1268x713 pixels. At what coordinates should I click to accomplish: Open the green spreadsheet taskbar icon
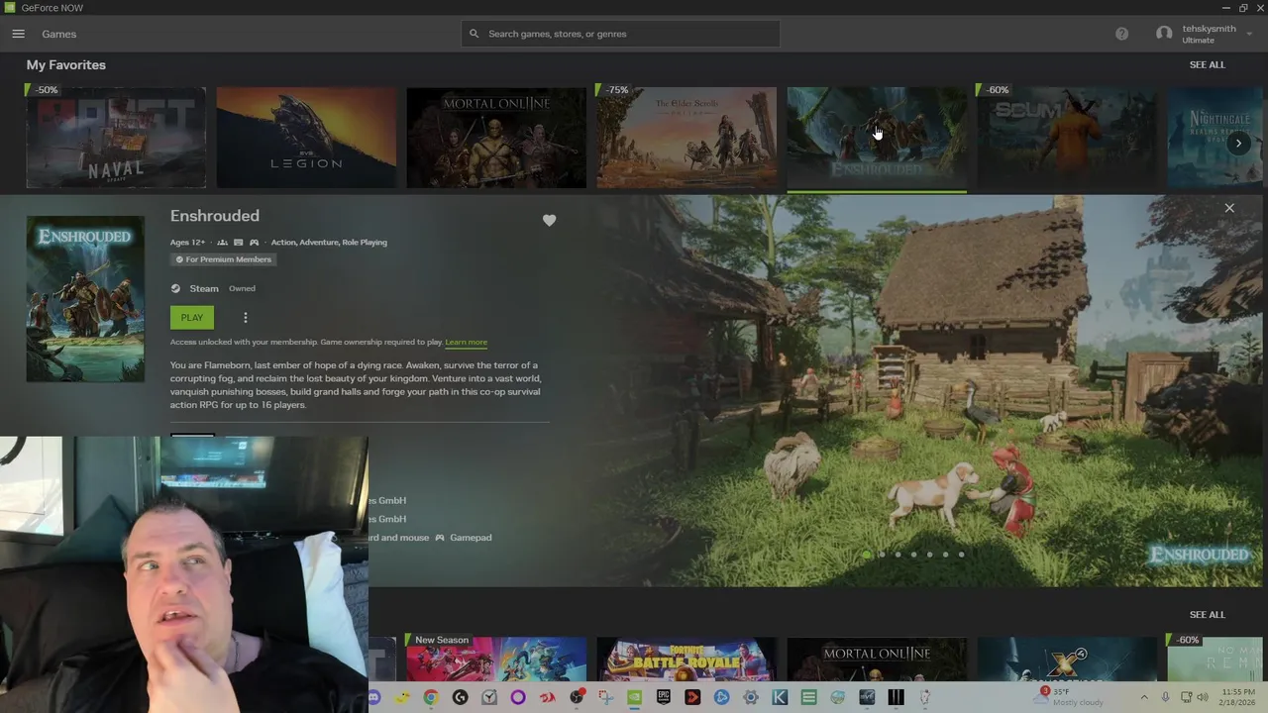808,697
